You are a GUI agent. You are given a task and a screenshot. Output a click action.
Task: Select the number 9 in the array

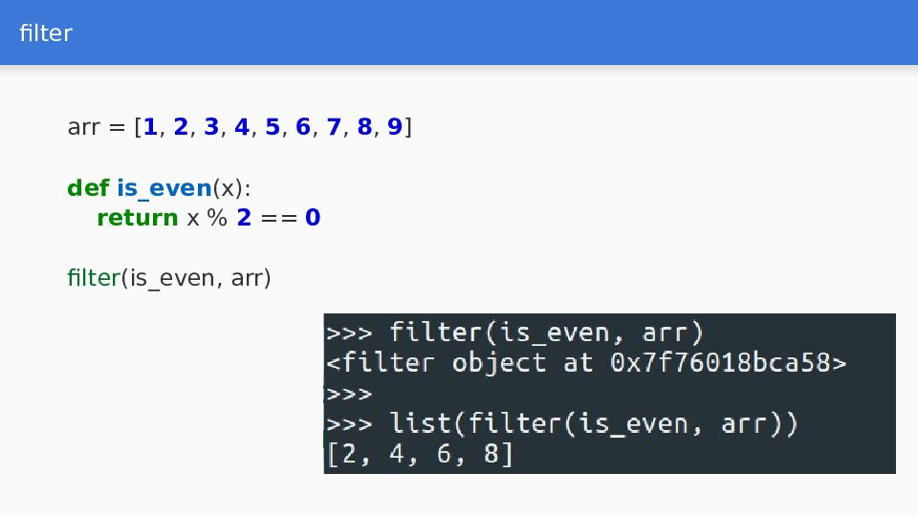[x=395, y=127]
